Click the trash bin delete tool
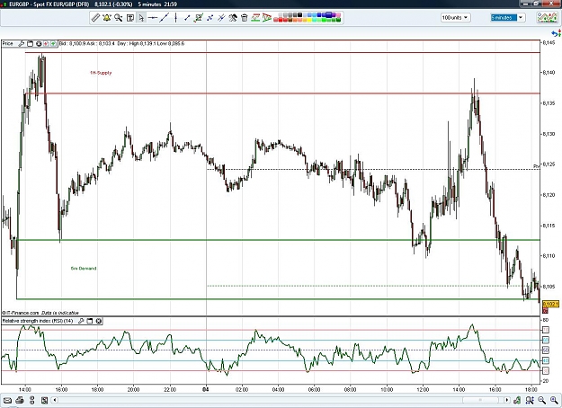 coord(245,18)
